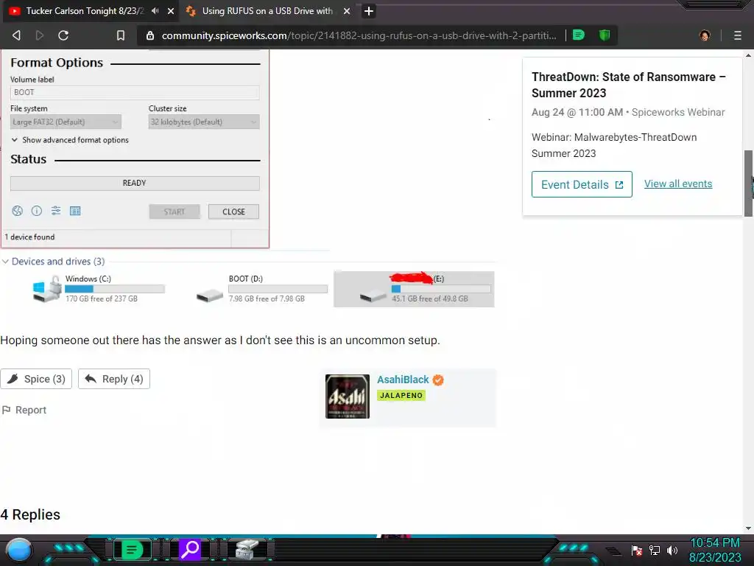Click the Rufus CLOSE button
Viewport: 754px width, 566px height.
233,212
